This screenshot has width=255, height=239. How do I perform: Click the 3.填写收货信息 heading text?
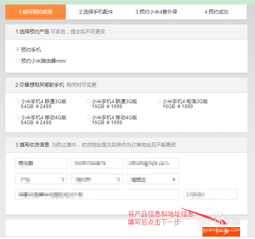32,144
